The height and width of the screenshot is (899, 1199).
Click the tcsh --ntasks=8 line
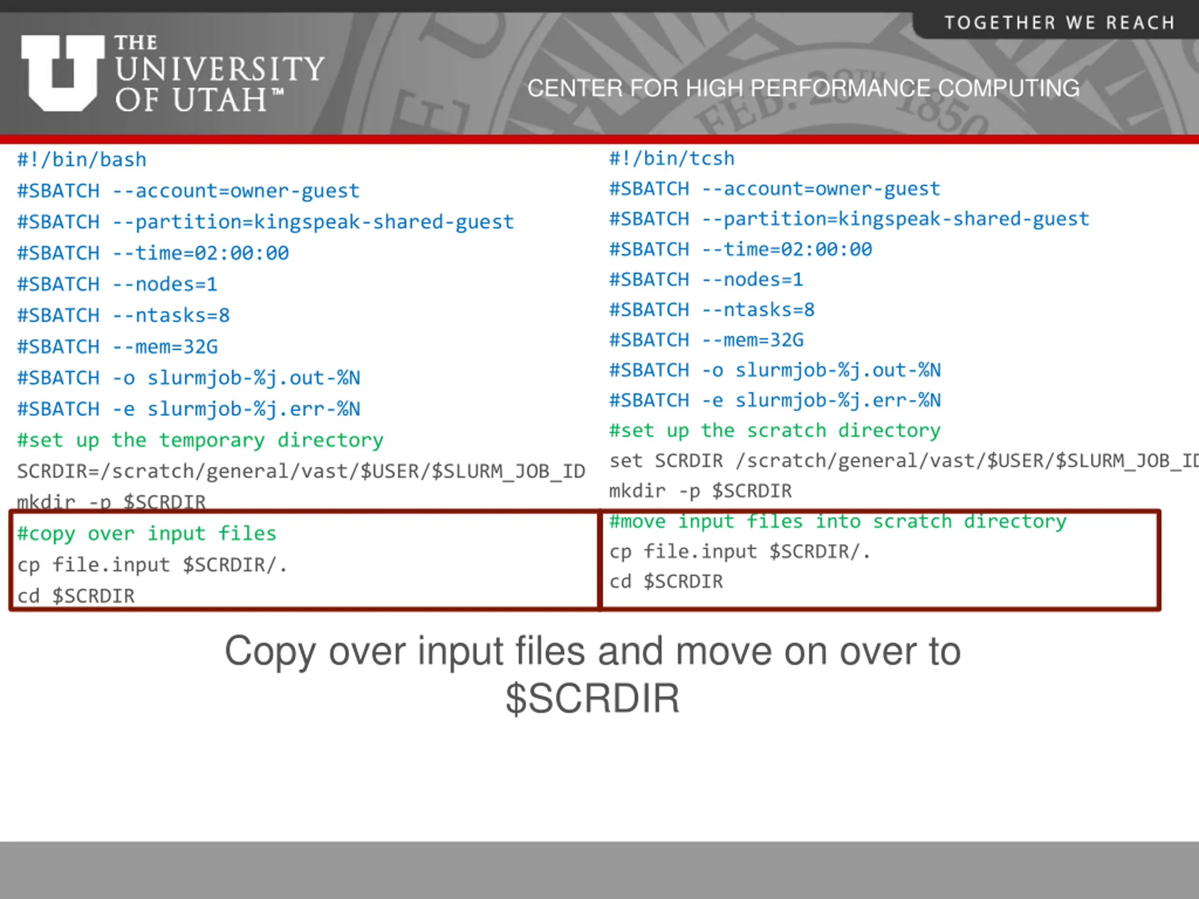click(x=711, y=310)
